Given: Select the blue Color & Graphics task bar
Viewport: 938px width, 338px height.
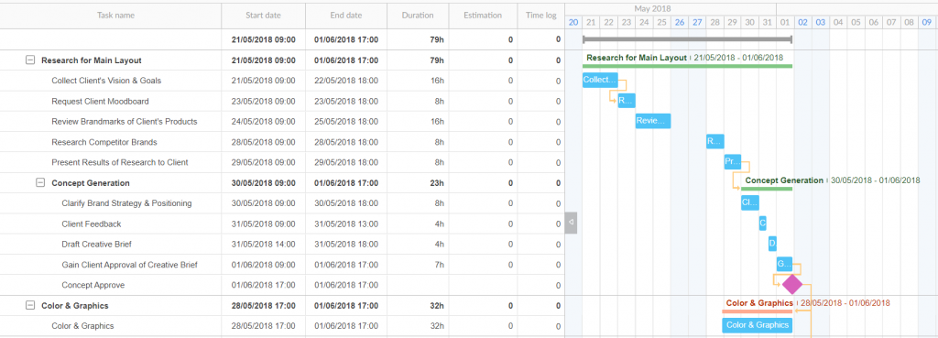Looking at the screenshot, I should click(x=757, y=325).
